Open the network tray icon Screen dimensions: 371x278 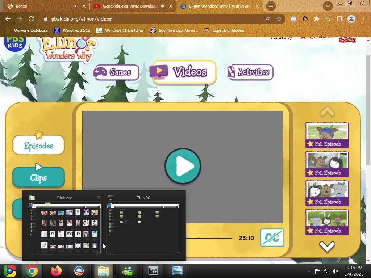tap(326, 271)
